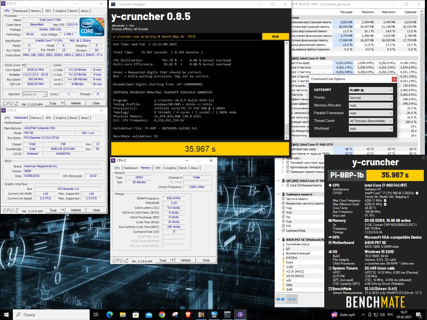This screenshot has height=320, width=427.
Task: Click the expand-all blue arrows button in HWiNFO
Action: tap(280, 299)
